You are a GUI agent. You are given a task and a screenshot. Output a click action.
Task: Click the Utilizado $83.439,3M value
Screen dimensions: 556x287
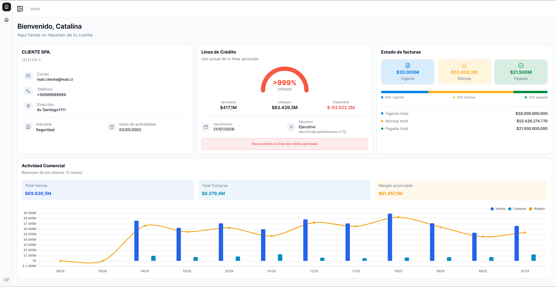pos(285,108)
